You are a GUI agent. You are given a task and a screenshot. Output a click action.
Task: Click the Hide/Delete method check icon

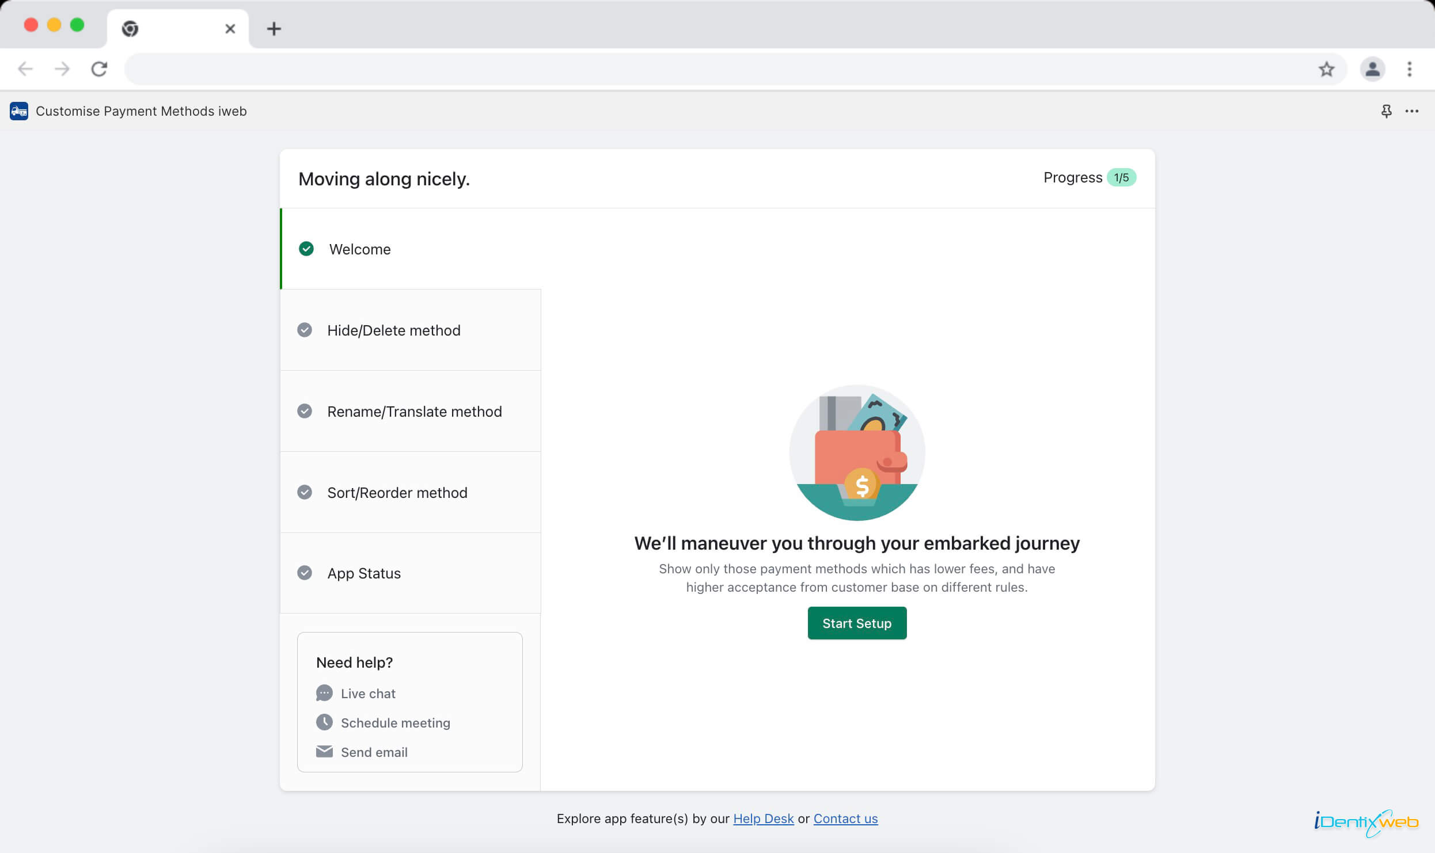point(305,330)
